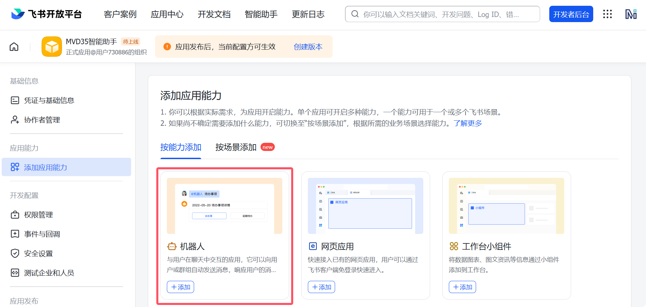Click the 创建版本 link

pyautogui.click(x=308, y=47)
